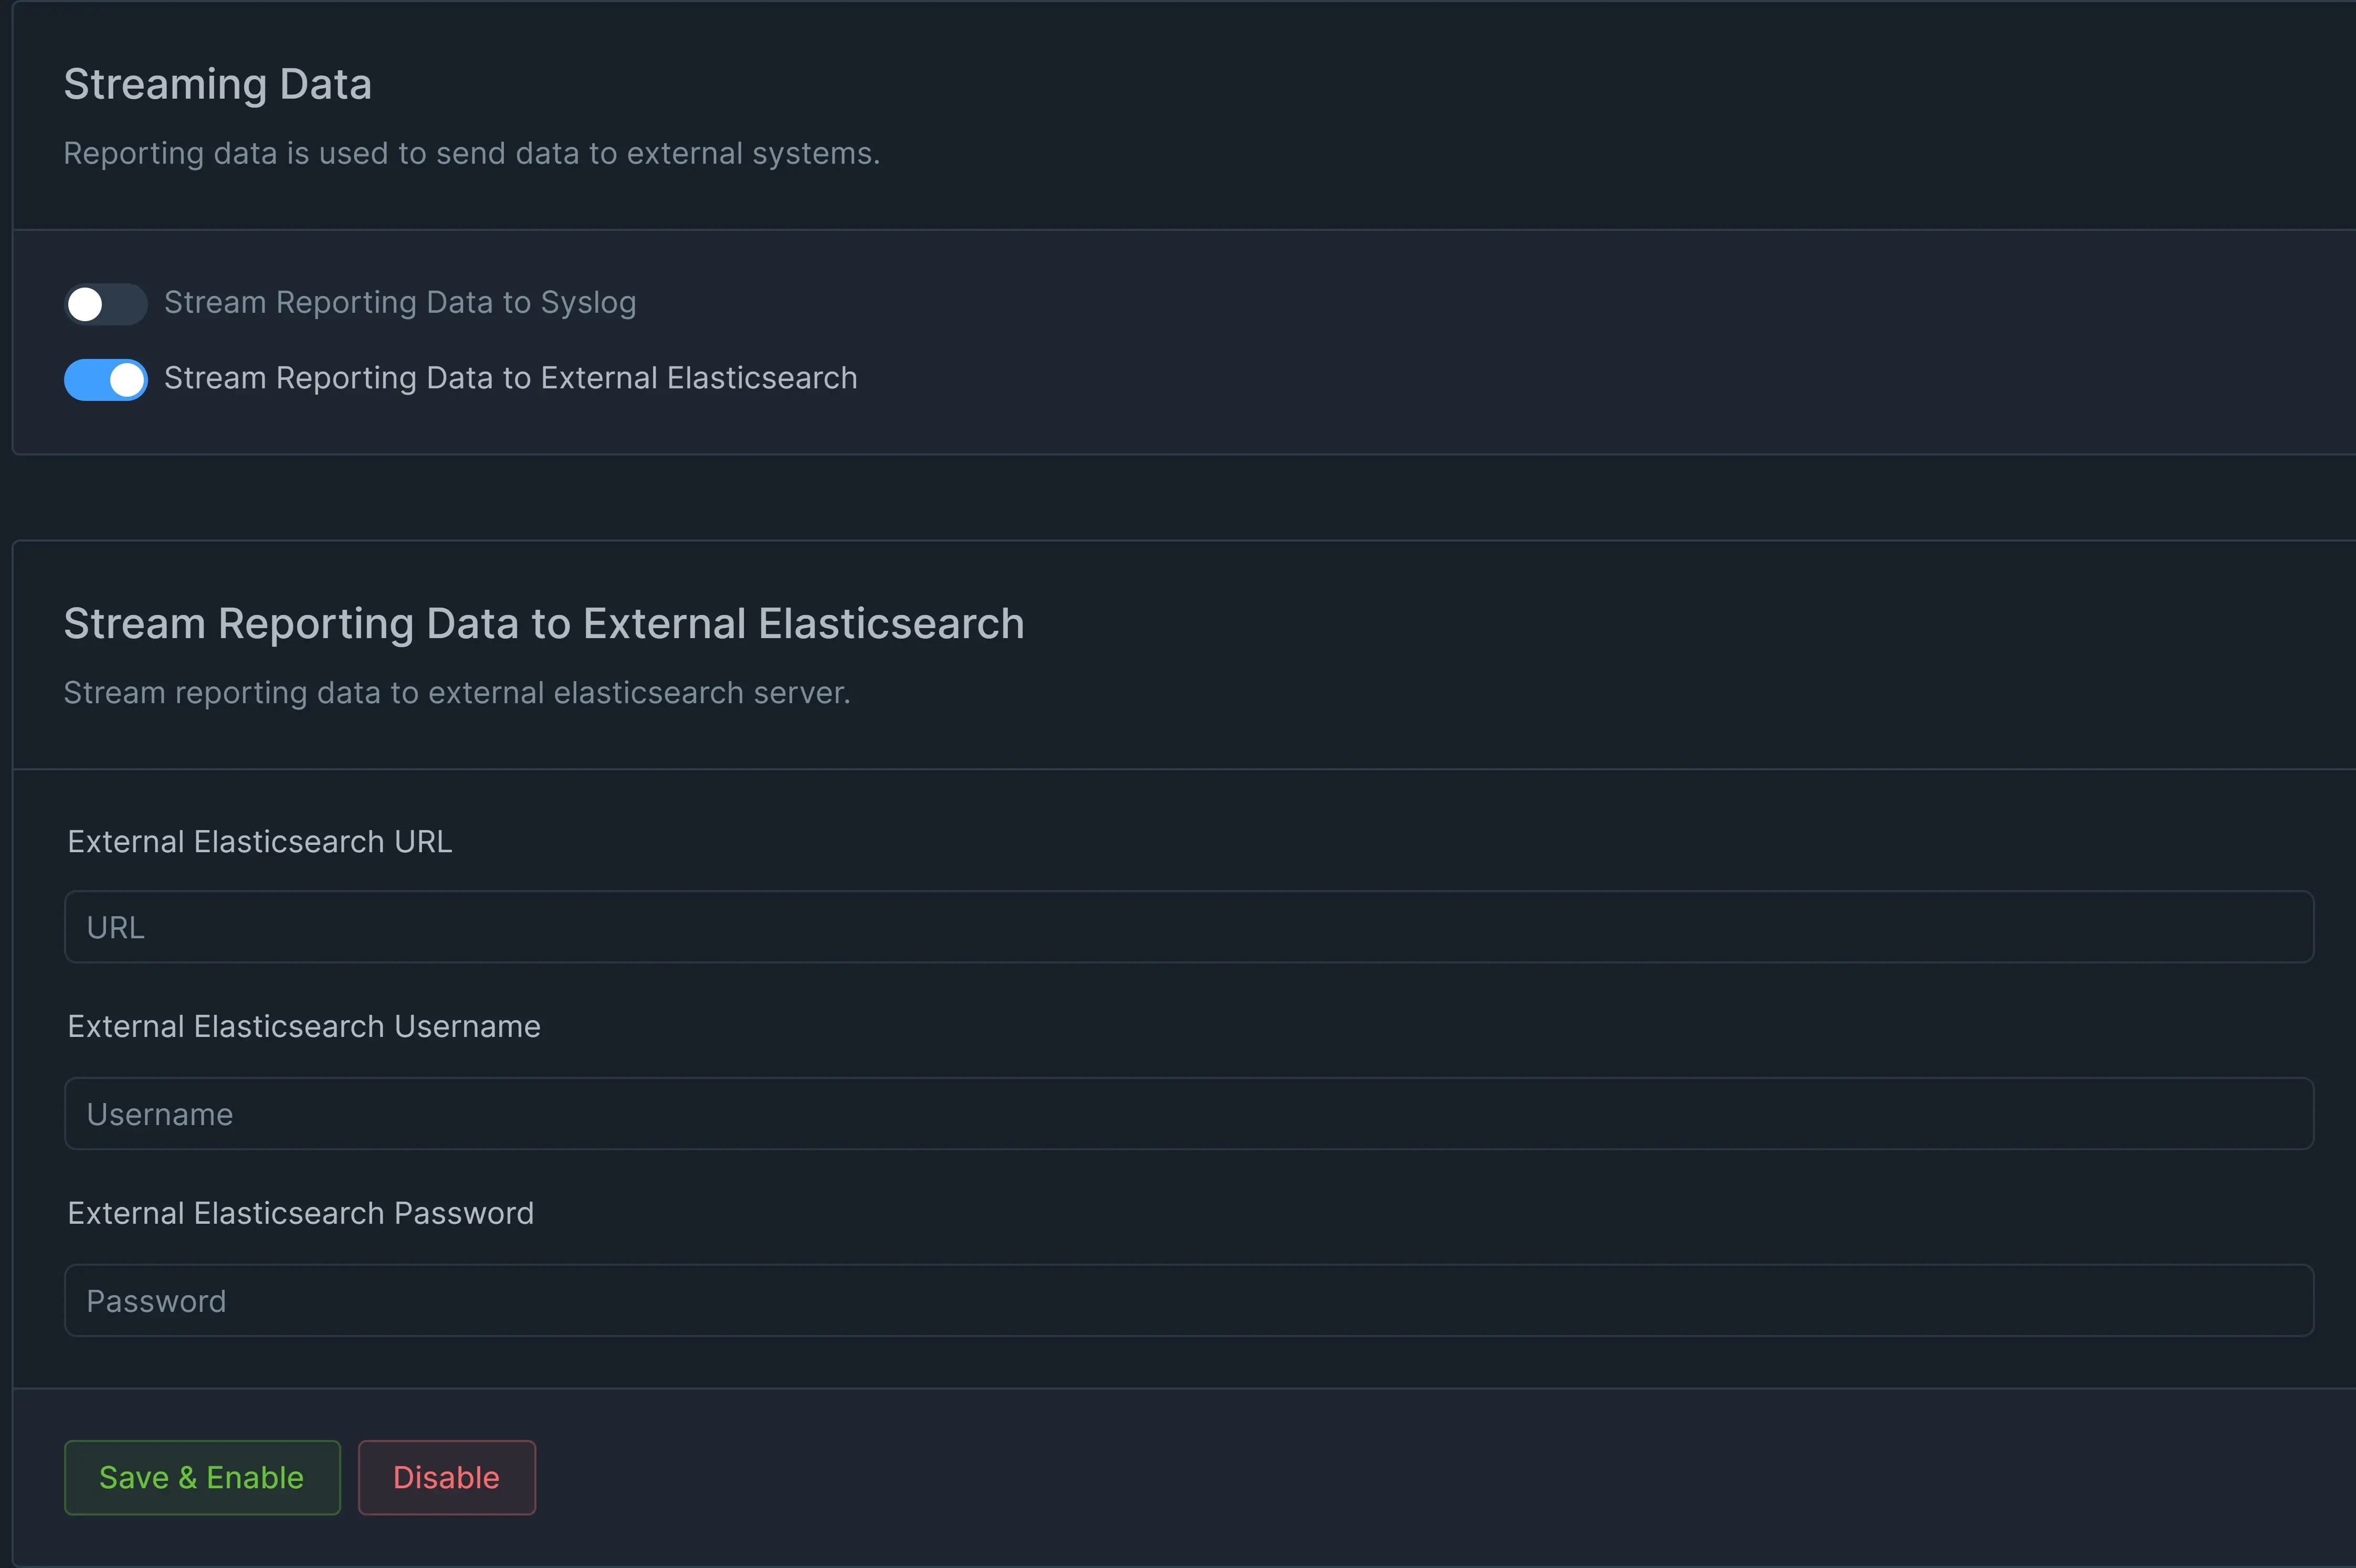Click into the Username text box

point(1188,1114)
